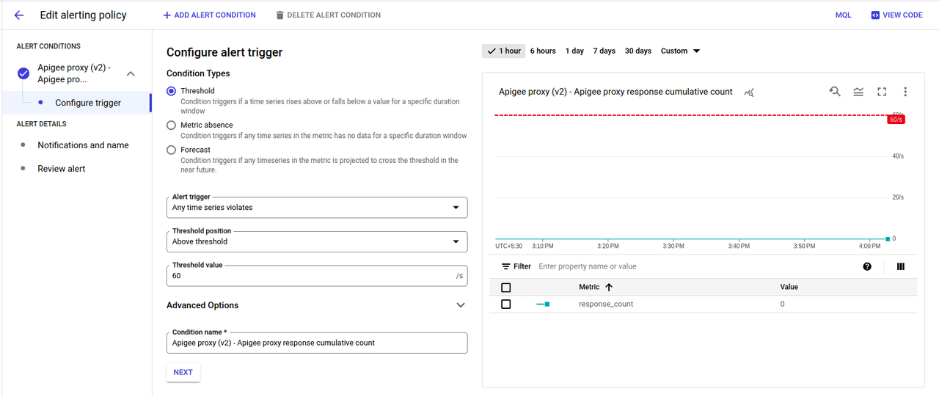
Task: Click the icon beside the chart title
Action: pos(749,92)
